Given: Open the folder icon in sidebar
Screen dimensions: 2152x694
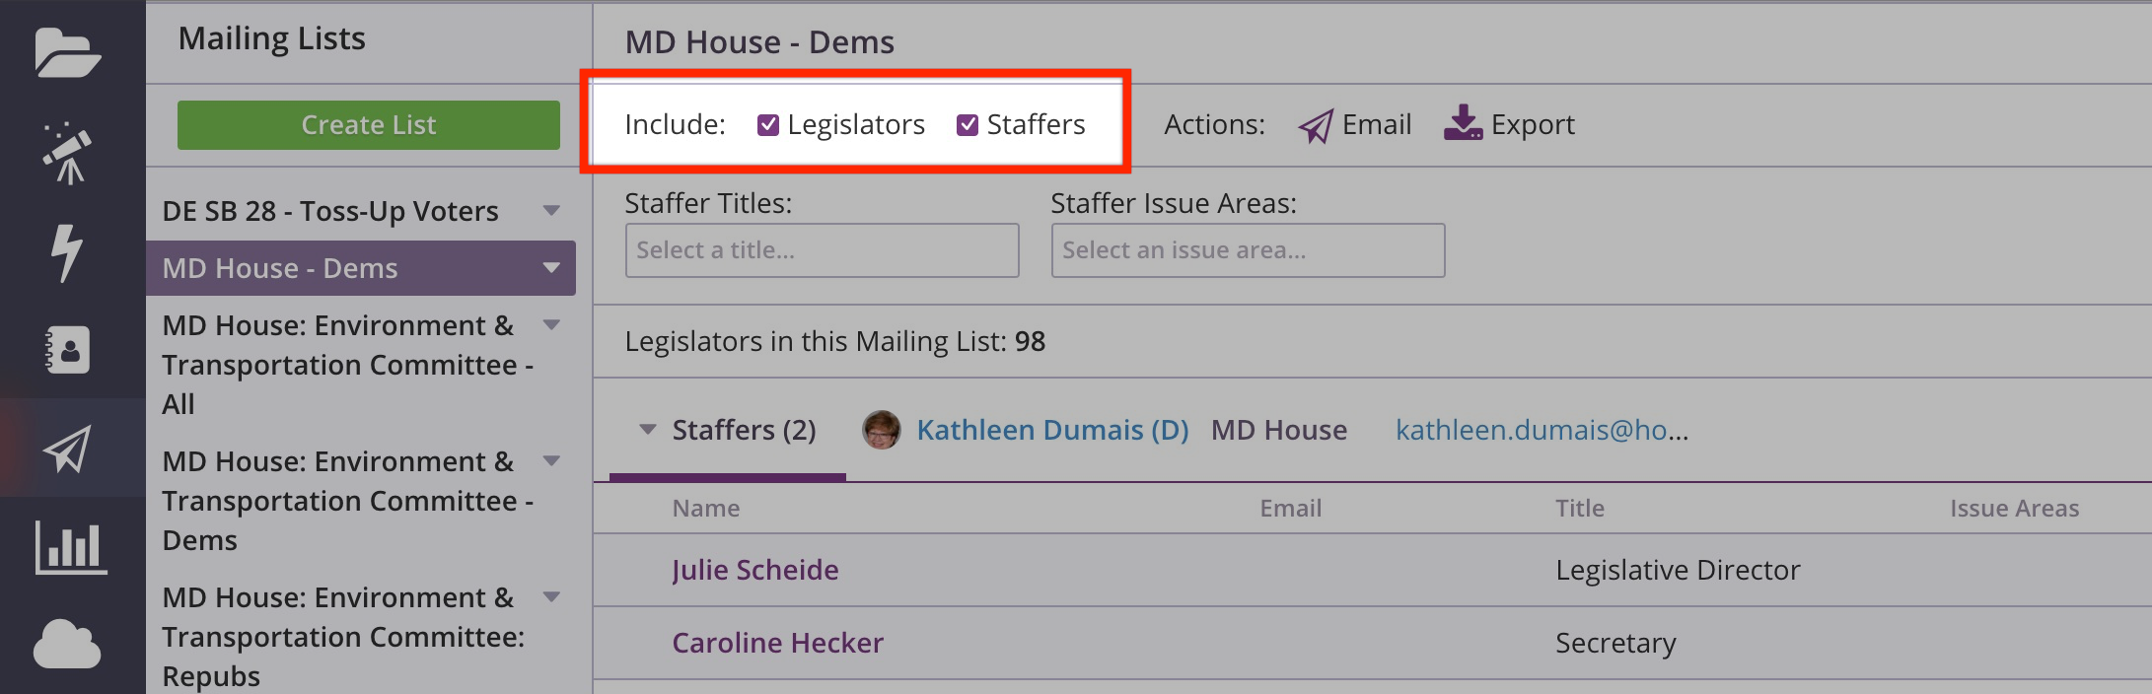Looking at the screenshot, I should pyautogui.click(x=67, y=52).
